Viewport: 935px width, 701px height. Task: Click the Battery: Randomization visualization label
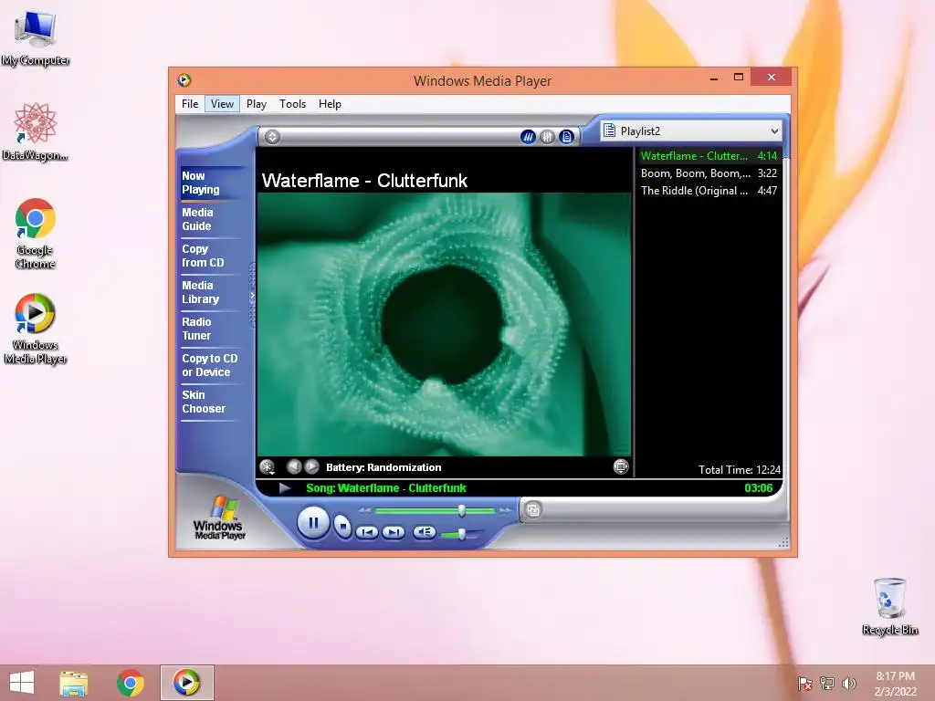tap(383, 467)
